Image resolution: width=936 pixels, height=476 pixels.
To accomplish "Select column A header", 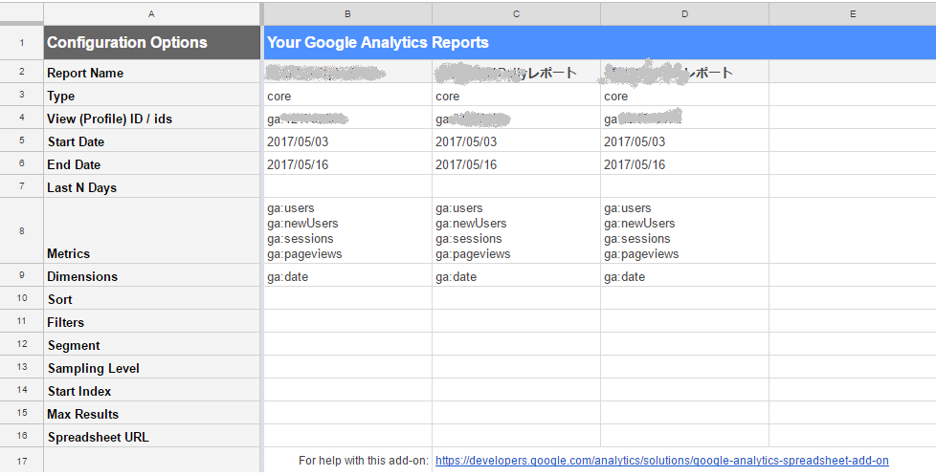I will 151,13.
